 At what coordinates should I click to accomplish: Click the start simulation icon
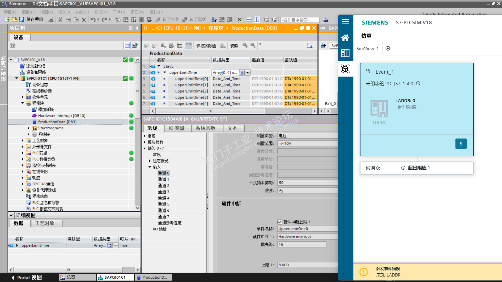(142, 20)
